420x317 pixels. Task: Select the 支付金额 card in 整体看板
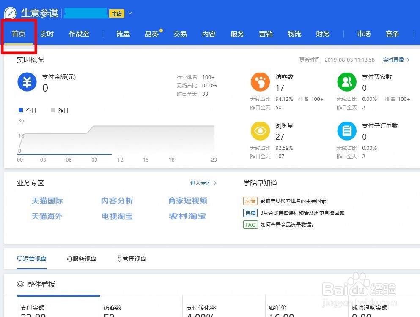58,306
